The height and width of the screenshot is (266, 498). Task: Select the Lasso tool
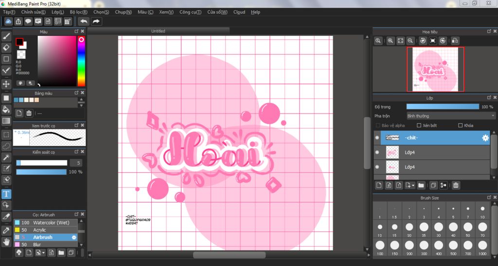[6, 146]
